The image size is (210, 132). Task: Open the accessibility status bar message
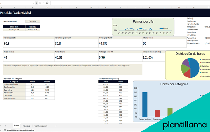(x=20, y=130)
